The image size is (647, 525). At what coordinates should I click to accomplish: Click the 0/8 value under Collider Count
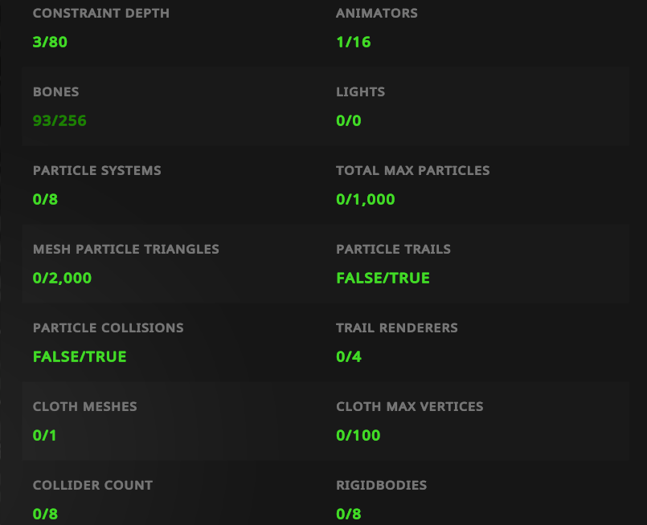45,515
